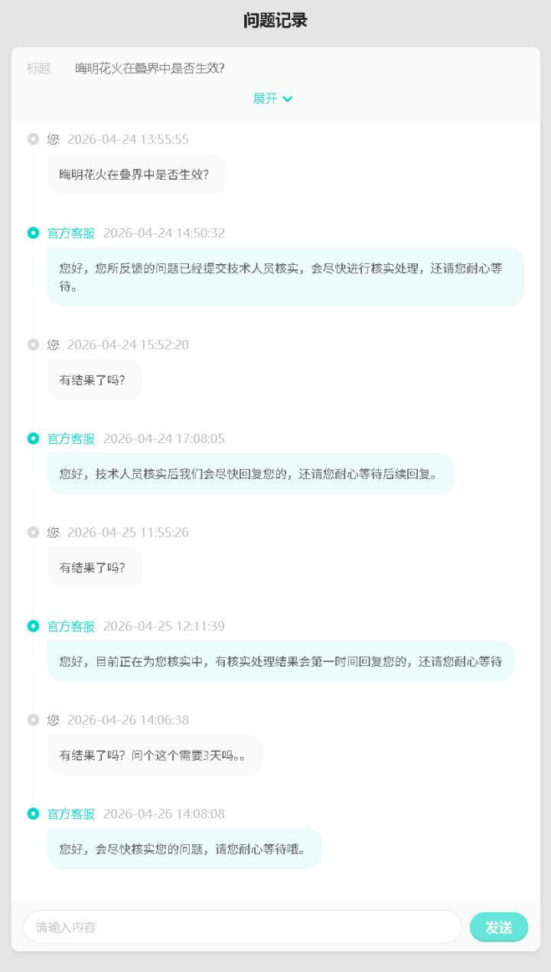Viewport: 551px width, 972px height.
Task: Click the teal marker beside 12:11:39 official reply
Action: coord(33,626)
